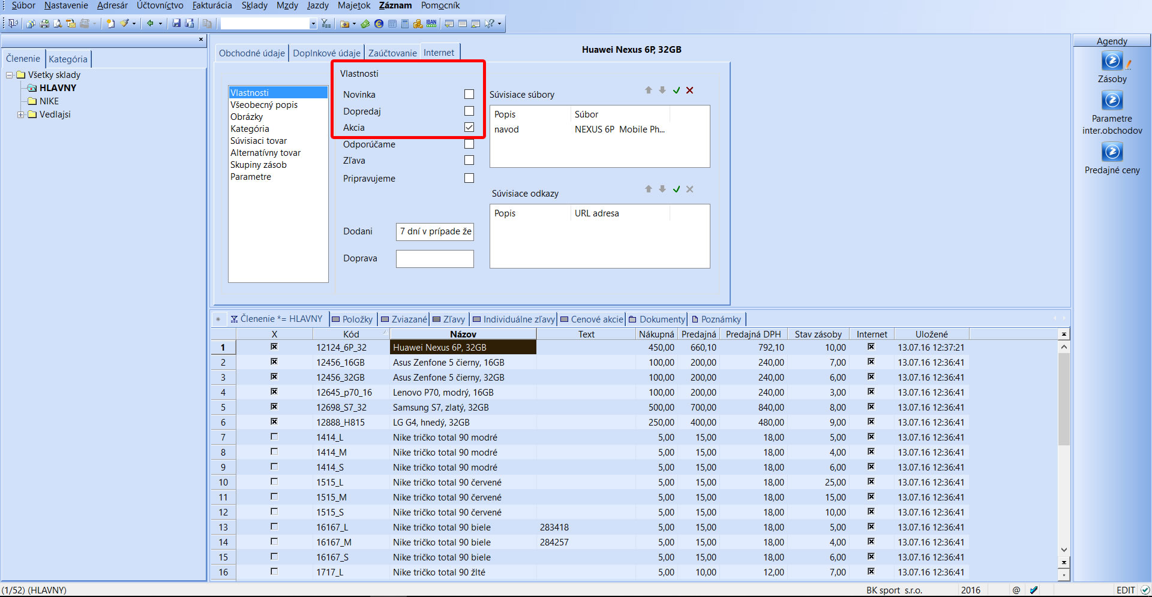This screenshot has height=597, width=1152.
Task: Open the Záznam menu
Action: pos(395,5)
